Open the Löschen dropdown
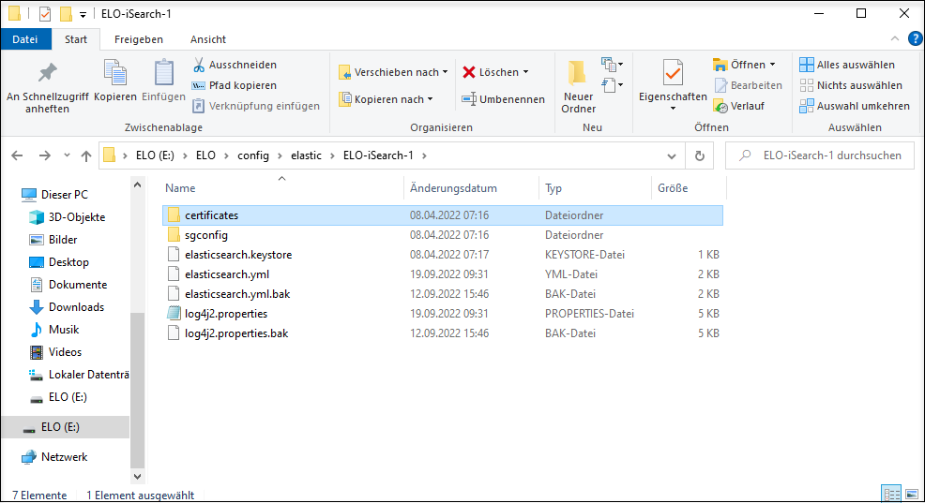This screenshot has width=925, height=503. click(x=495, y=72)
